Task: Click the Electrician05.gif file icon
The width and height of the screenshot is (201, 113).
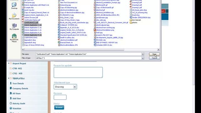Action: click(95, 5)
